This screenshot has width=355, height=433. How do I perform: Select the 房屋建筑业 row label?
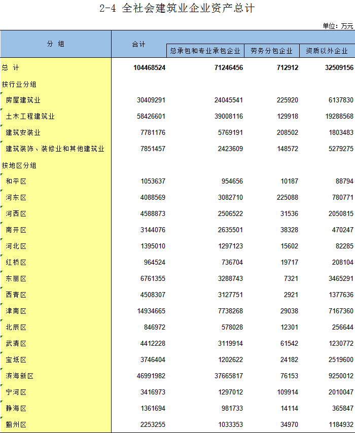click(x=23, y=100)
